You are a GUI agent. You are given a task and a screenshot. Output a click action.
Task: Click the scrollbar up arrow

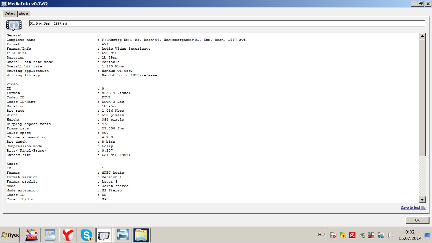pos(422,36)
